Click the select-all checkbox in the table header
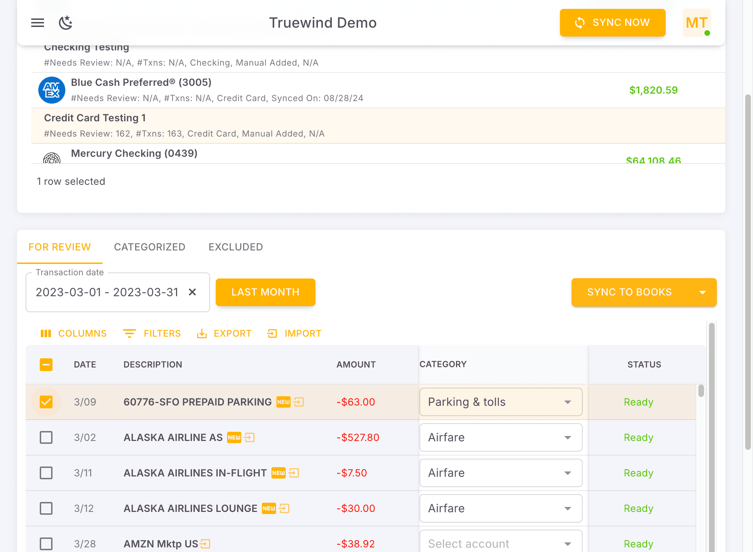Viewport: 753px width, 552px height. click(x=46, y=364)
